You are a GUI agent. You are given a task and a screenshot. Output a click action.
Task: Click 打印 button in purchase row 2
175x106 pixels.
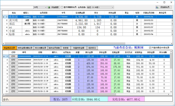[13, 60]
